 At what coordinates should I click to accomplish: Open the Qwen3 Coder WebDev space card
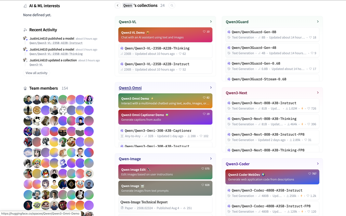click(x=272, y=177)
